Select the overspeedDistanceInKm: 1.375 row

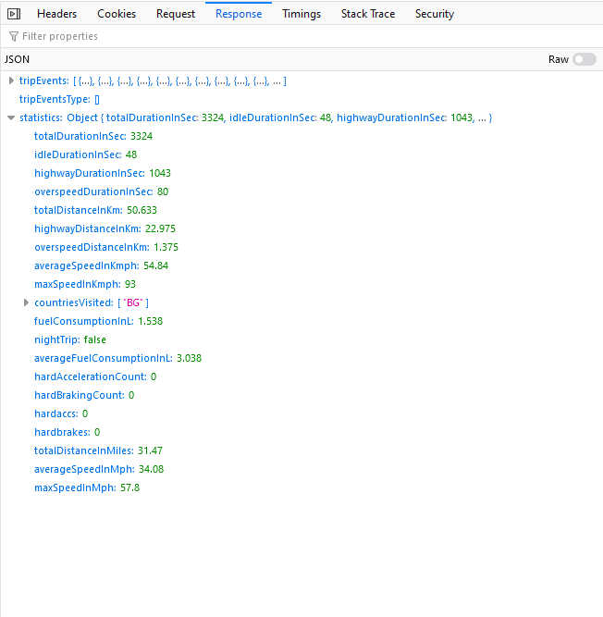tap(301, 247)
